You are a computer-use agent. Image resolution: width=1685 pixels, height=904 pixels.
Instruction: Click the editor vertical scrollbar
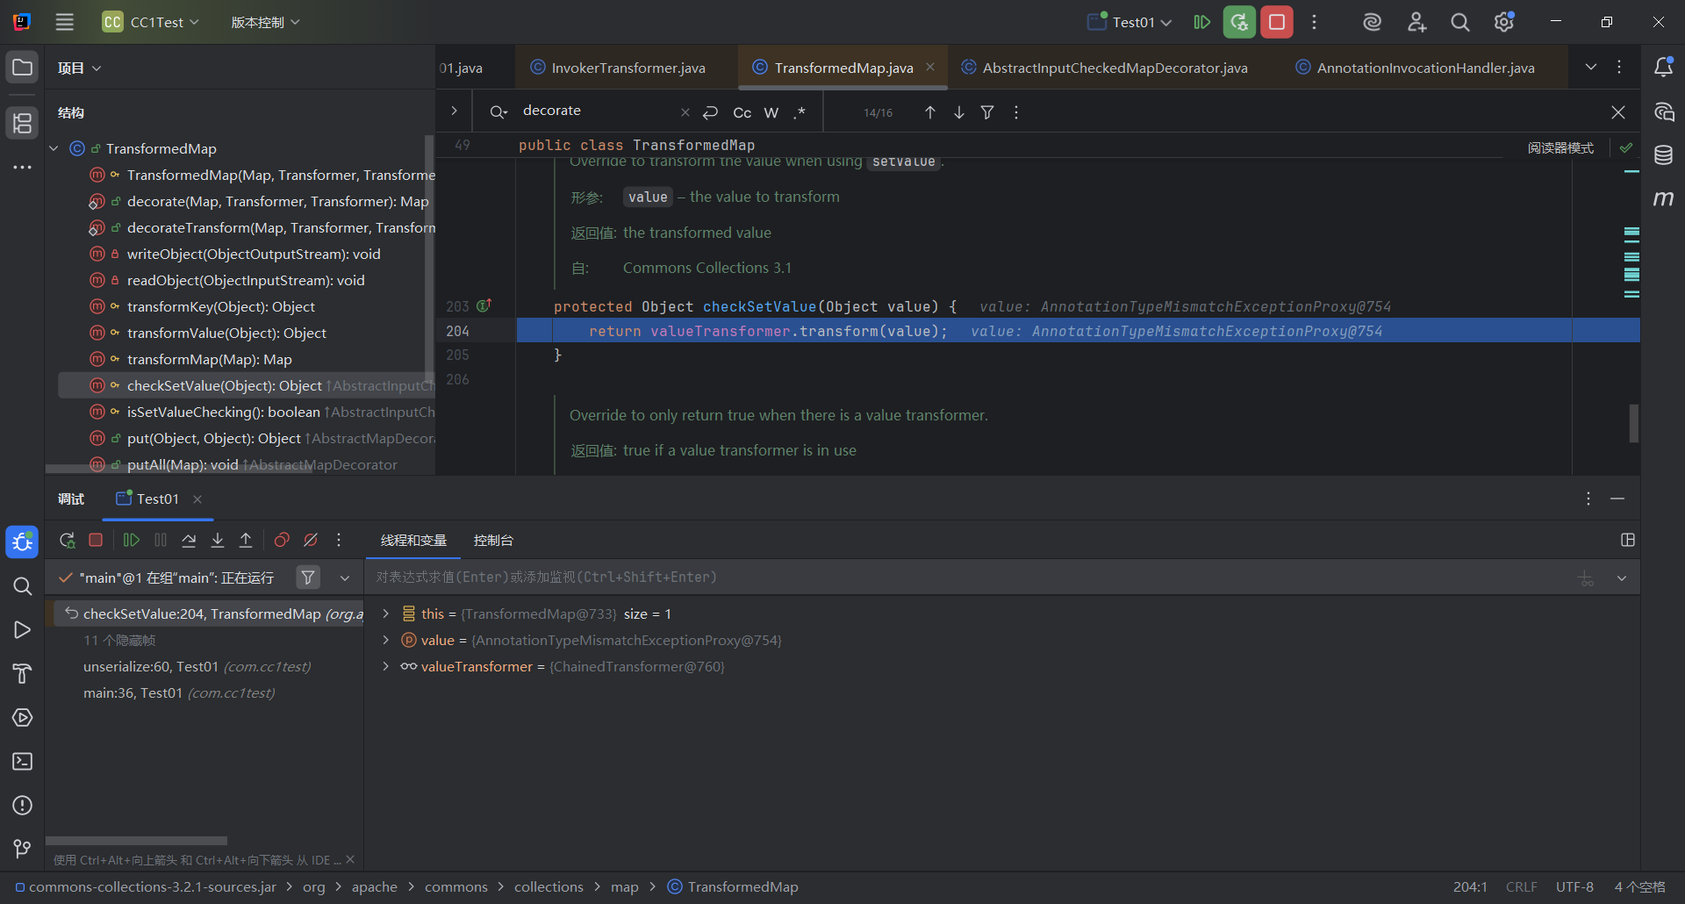pyautogui.click(x=1633, y=423)
